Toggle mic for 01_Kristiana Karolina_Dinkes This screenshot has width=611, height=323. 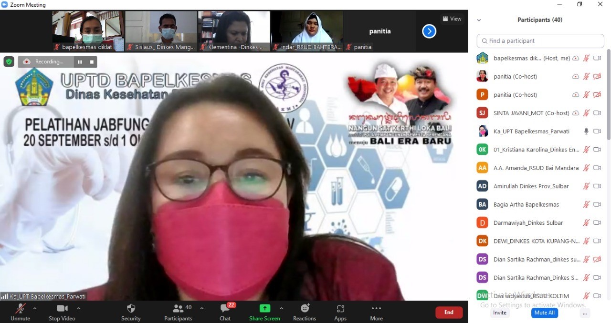pos(586,150)
